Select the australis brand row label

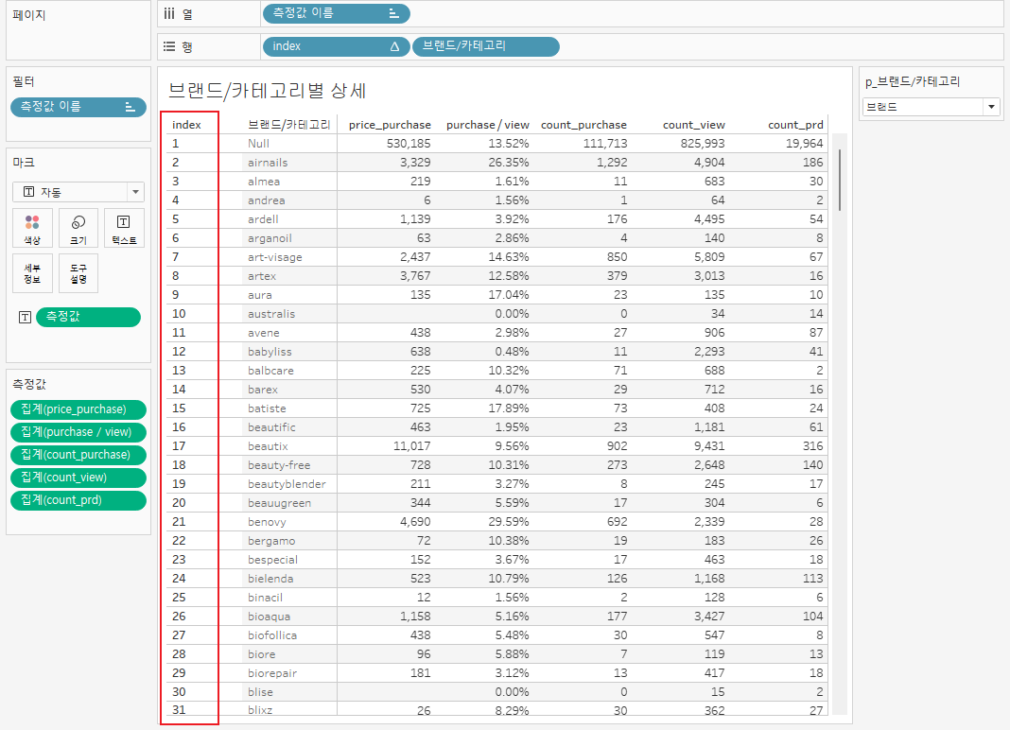pyautogui.click(x=271, y=314)
